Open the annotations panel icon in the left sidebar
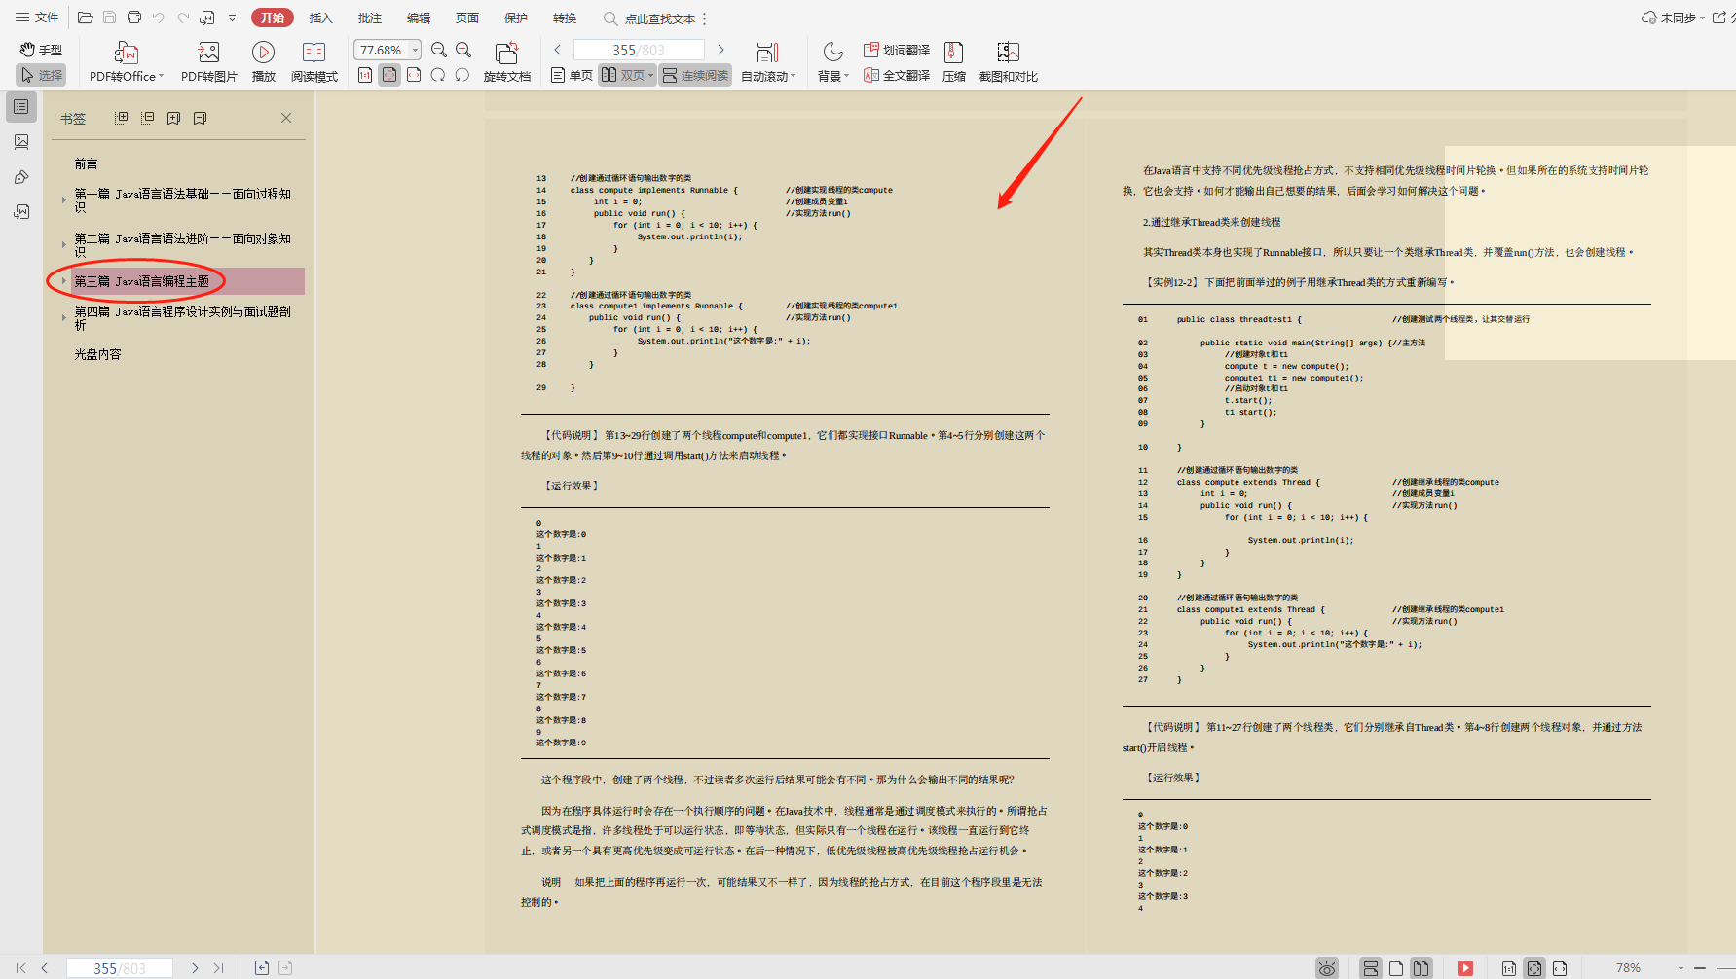 [21, 177]
